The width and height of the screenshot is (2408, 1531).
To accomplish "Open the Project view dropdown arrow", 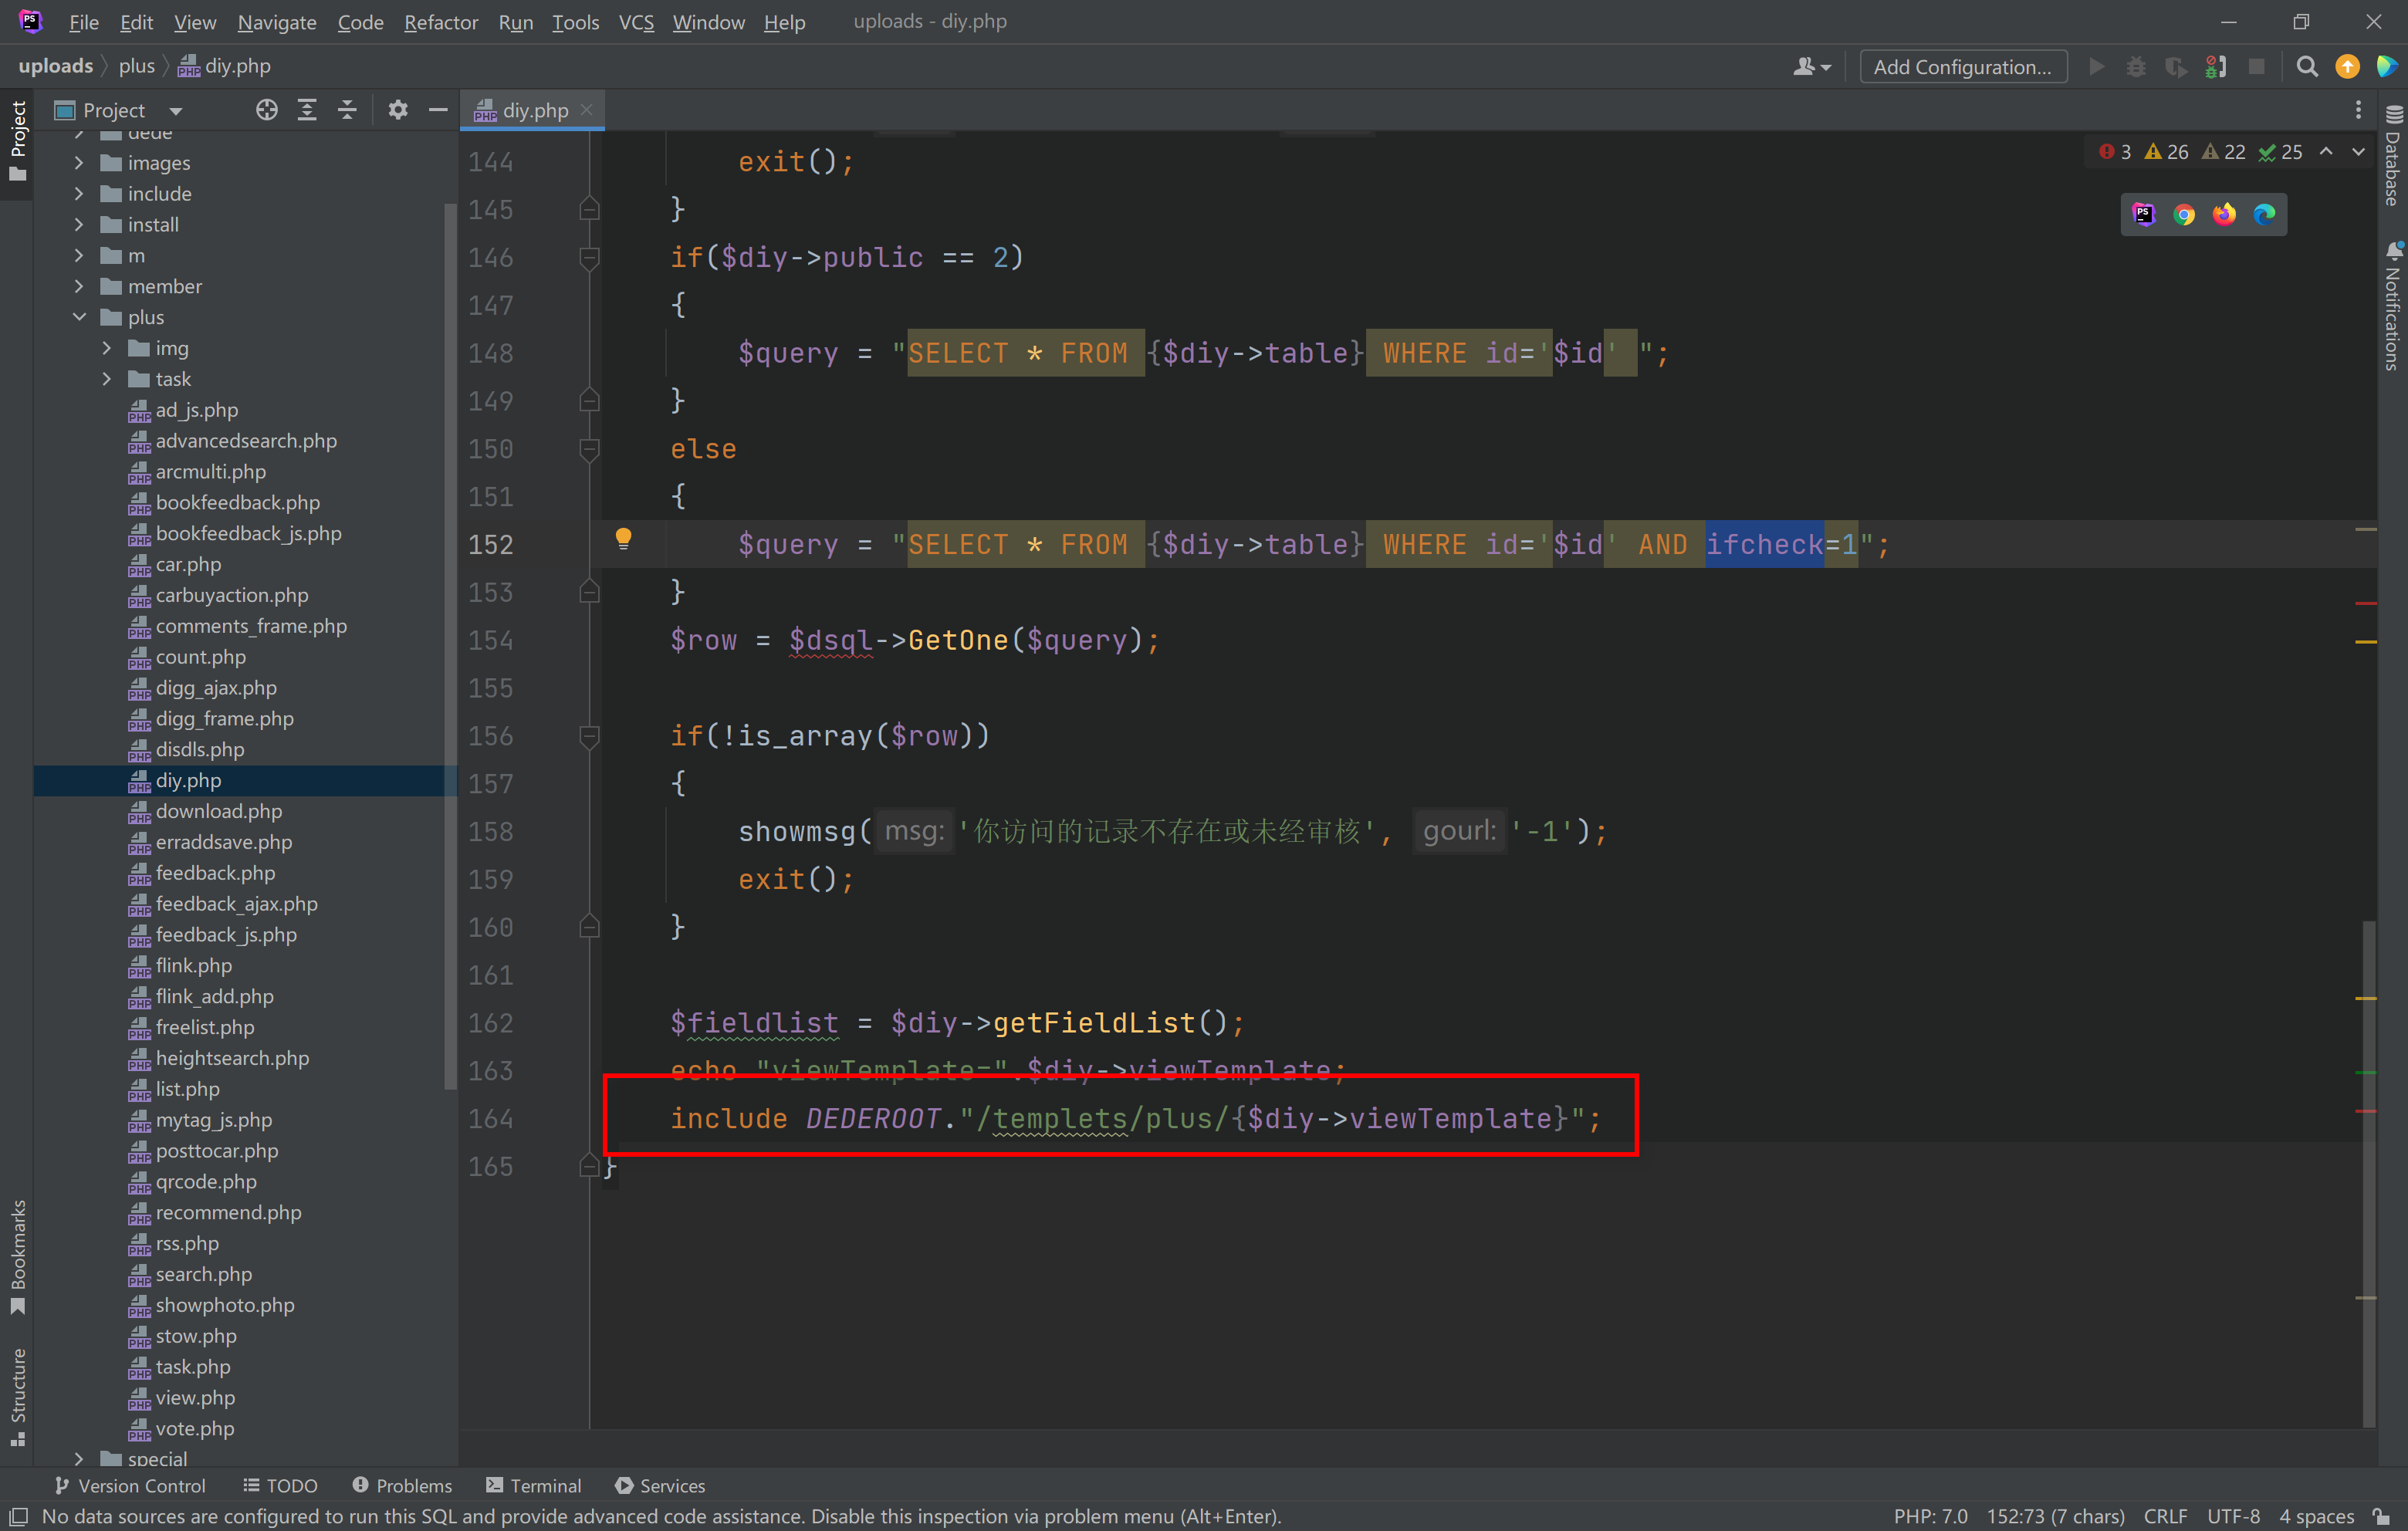I will point(176,111).
